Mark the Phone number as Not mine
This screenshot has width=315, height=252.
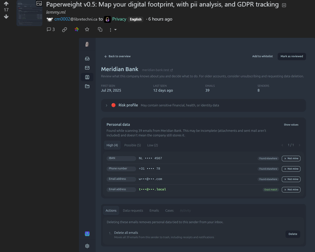[x=291, y=169]
